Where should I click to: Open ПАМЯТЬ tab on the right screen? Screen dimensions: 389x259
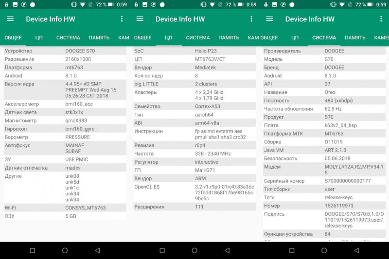point(355,38)
